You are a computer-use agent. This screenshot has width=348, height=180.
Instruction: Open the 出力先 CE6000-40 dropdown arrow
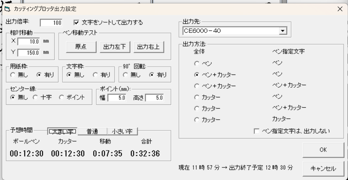coord(283,31)
